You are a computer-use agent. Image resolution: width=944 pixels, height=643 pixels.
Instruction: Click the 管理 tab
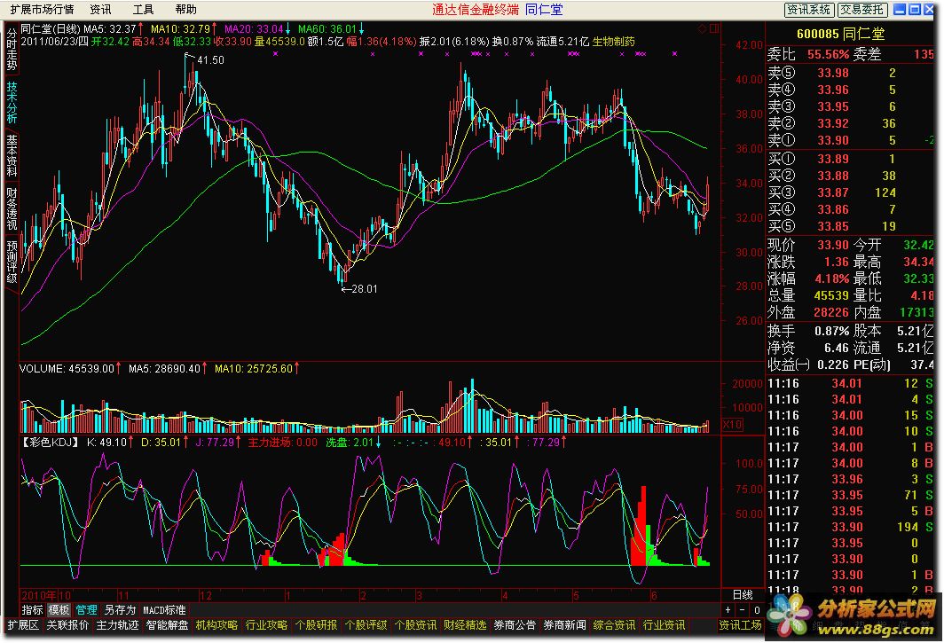pos(86,610)
